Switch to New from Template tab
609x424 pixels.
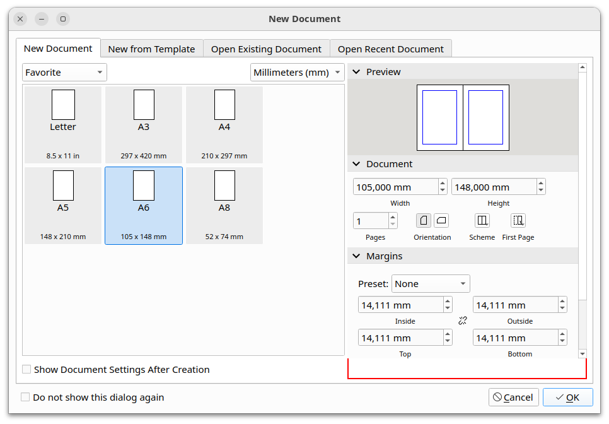coord(152,49)
